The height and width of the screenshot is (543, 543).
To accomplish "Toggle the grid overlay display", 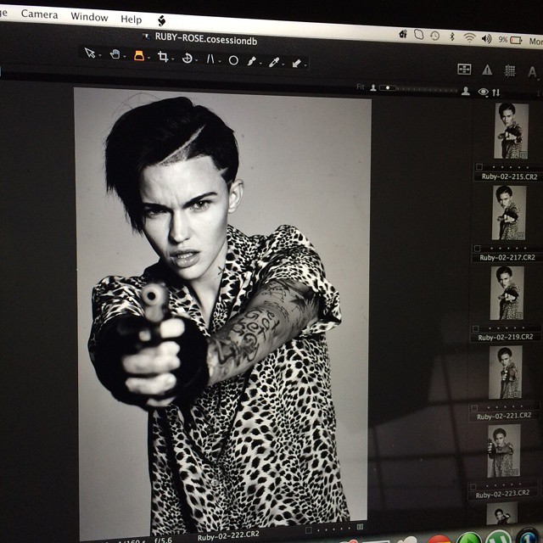I will coord(510,70).
